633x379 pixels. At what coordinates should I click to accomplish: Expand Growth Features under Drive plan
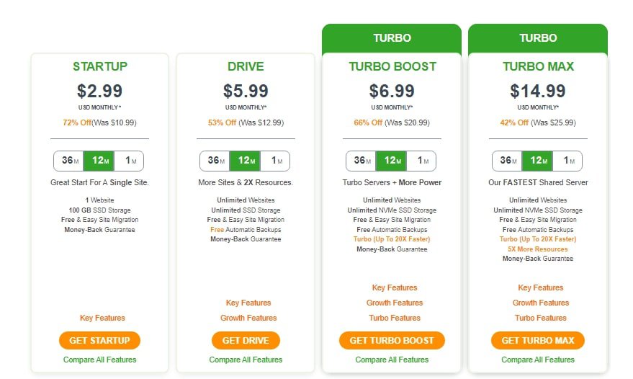click(x=248, y=318)
